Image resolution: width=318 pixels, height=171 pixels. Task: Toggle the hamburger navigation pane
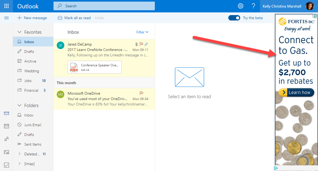[x=6, y=18]
